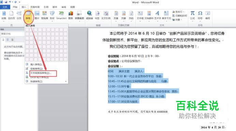236x131 pixels.
Task: Click the date '2014年4月20日'
Action: 212,127
